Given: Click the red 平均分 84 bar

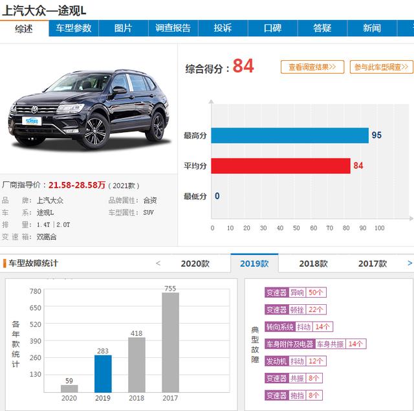Looking at the screenshot, I should pyautogui.click(x=281, y=166).
